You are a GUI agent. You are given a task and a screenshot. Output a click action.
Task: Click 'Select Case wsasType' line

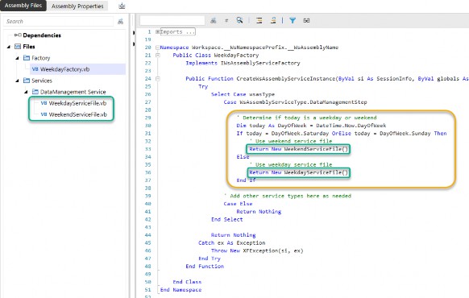click(243, 94)
